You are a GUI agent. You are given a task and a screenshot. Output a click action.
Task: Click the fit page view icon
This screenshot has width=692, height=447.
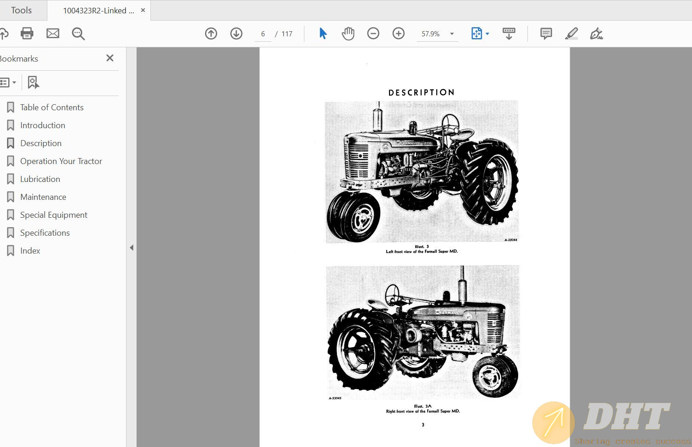coord(477,34)
